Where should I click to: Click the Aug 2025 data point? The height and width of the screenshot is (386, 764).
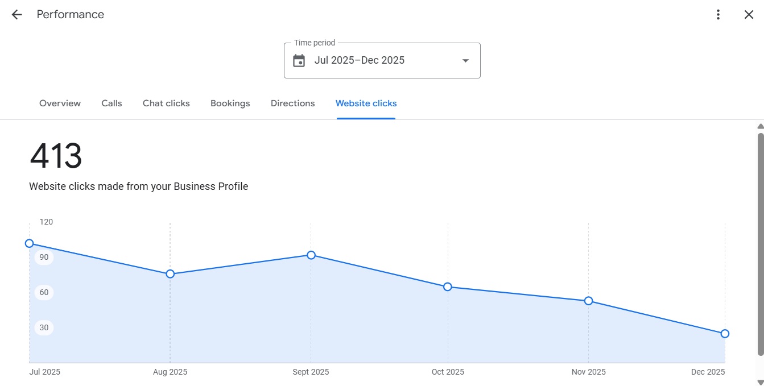(170, 274)
